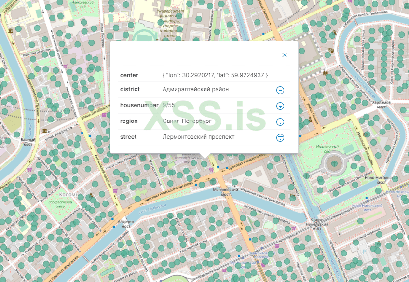Screen dimensions: 409x282
Task: Filter by the region value
Action: pos(280,121)
